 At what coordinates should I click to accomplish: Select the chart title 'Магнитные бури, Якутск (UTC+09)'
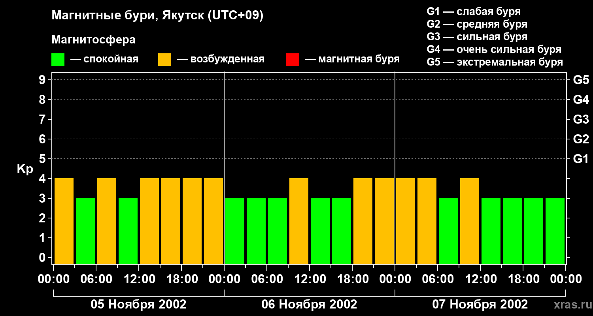(x=157, y=16)
